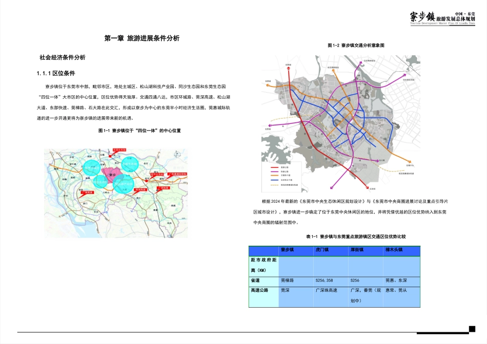Click the 寮步镇 header logo title
Image resolution: width=487 pixels, height=344 pixels.
422,16
